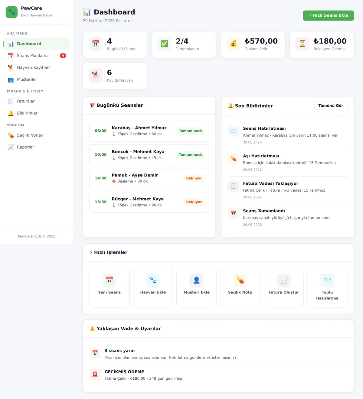This screenshot has width=363, height=399.
Task: Click the PawCare paw logo icon
Action: pos(11,12)
